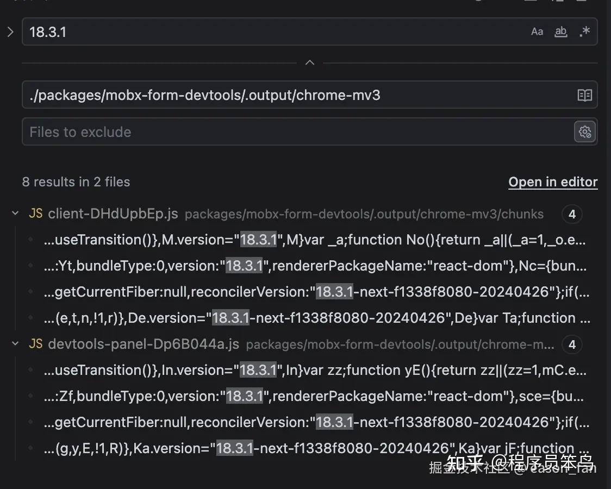The height and width of the screenshot is (489, 611).
Task: Open the In.version="18.3.1" match
Action: click(315, 370)
